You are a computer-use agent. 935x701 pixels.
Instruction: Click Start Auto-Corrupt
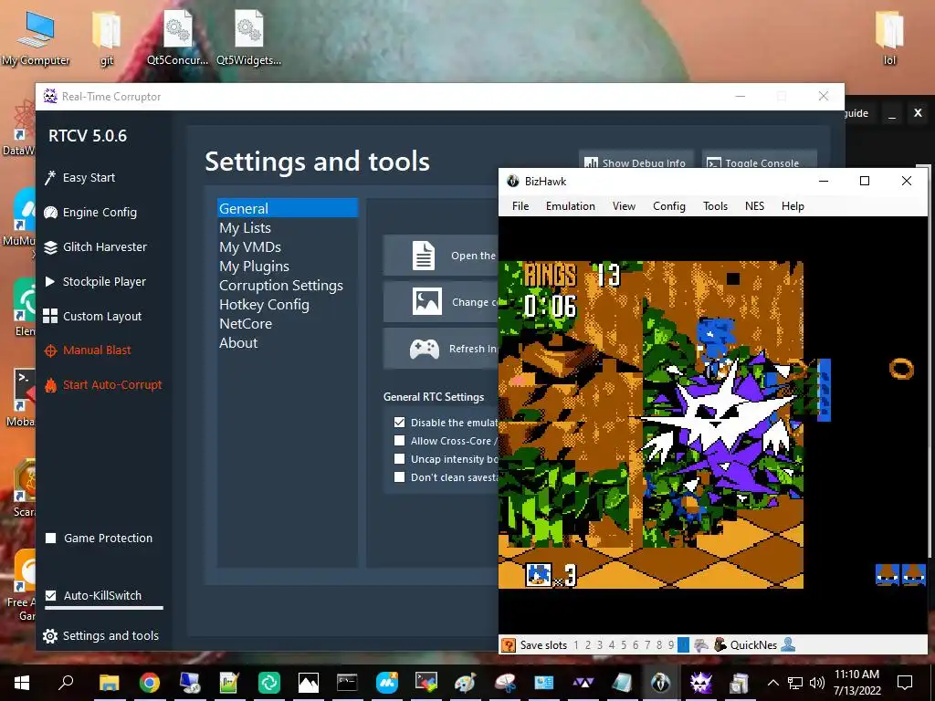point(102,384)
